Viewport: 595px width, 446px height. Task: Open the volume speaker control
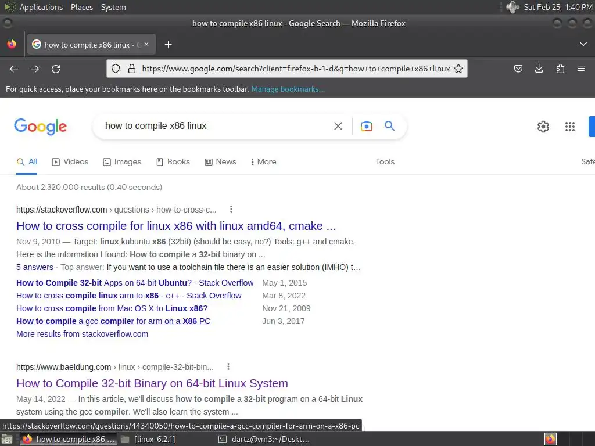(512, 7)
